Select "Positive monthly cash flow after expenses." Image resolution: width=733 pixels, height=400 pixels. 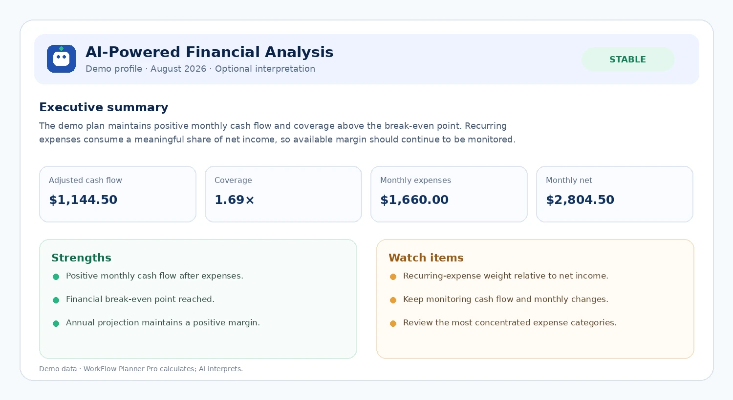[154, 276]
